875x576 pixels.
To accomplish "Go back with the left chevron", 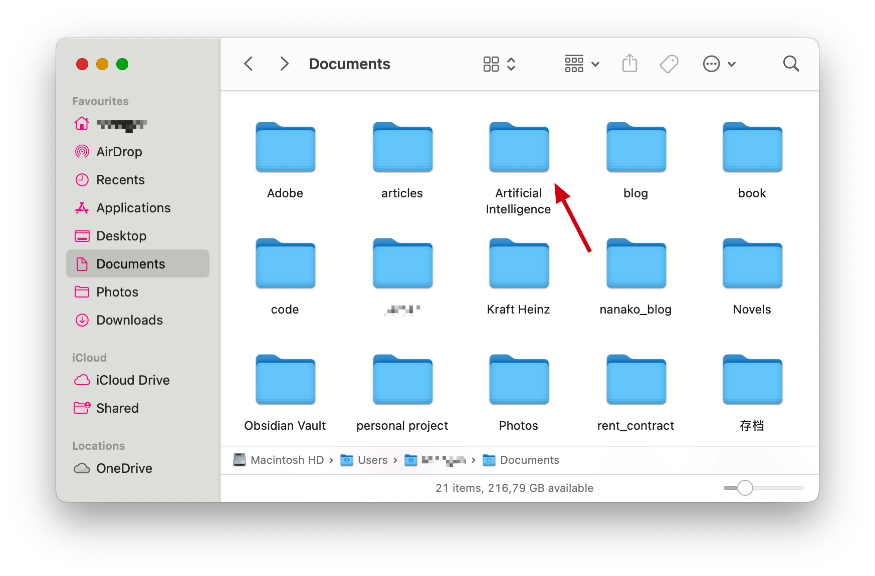I will tap(249, 64).
